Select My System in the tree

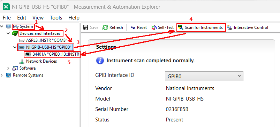tap(23, 27)
